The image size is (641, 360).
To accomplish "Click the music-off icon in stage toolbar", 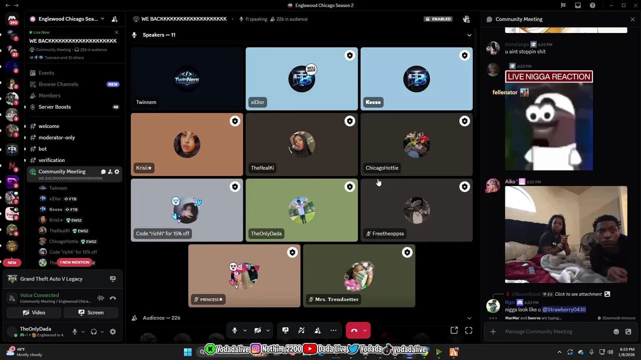I will 301,330.
